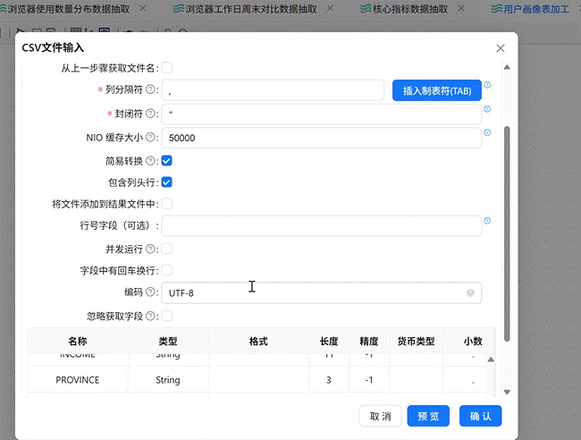Click the 行号字段（可选） input field
Screen dimensions: 581x440
point(321,225)
